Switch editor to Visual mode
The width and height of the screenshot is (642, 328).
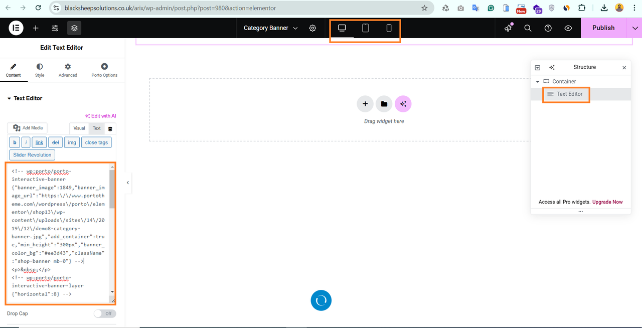click(x=79, y=128)
